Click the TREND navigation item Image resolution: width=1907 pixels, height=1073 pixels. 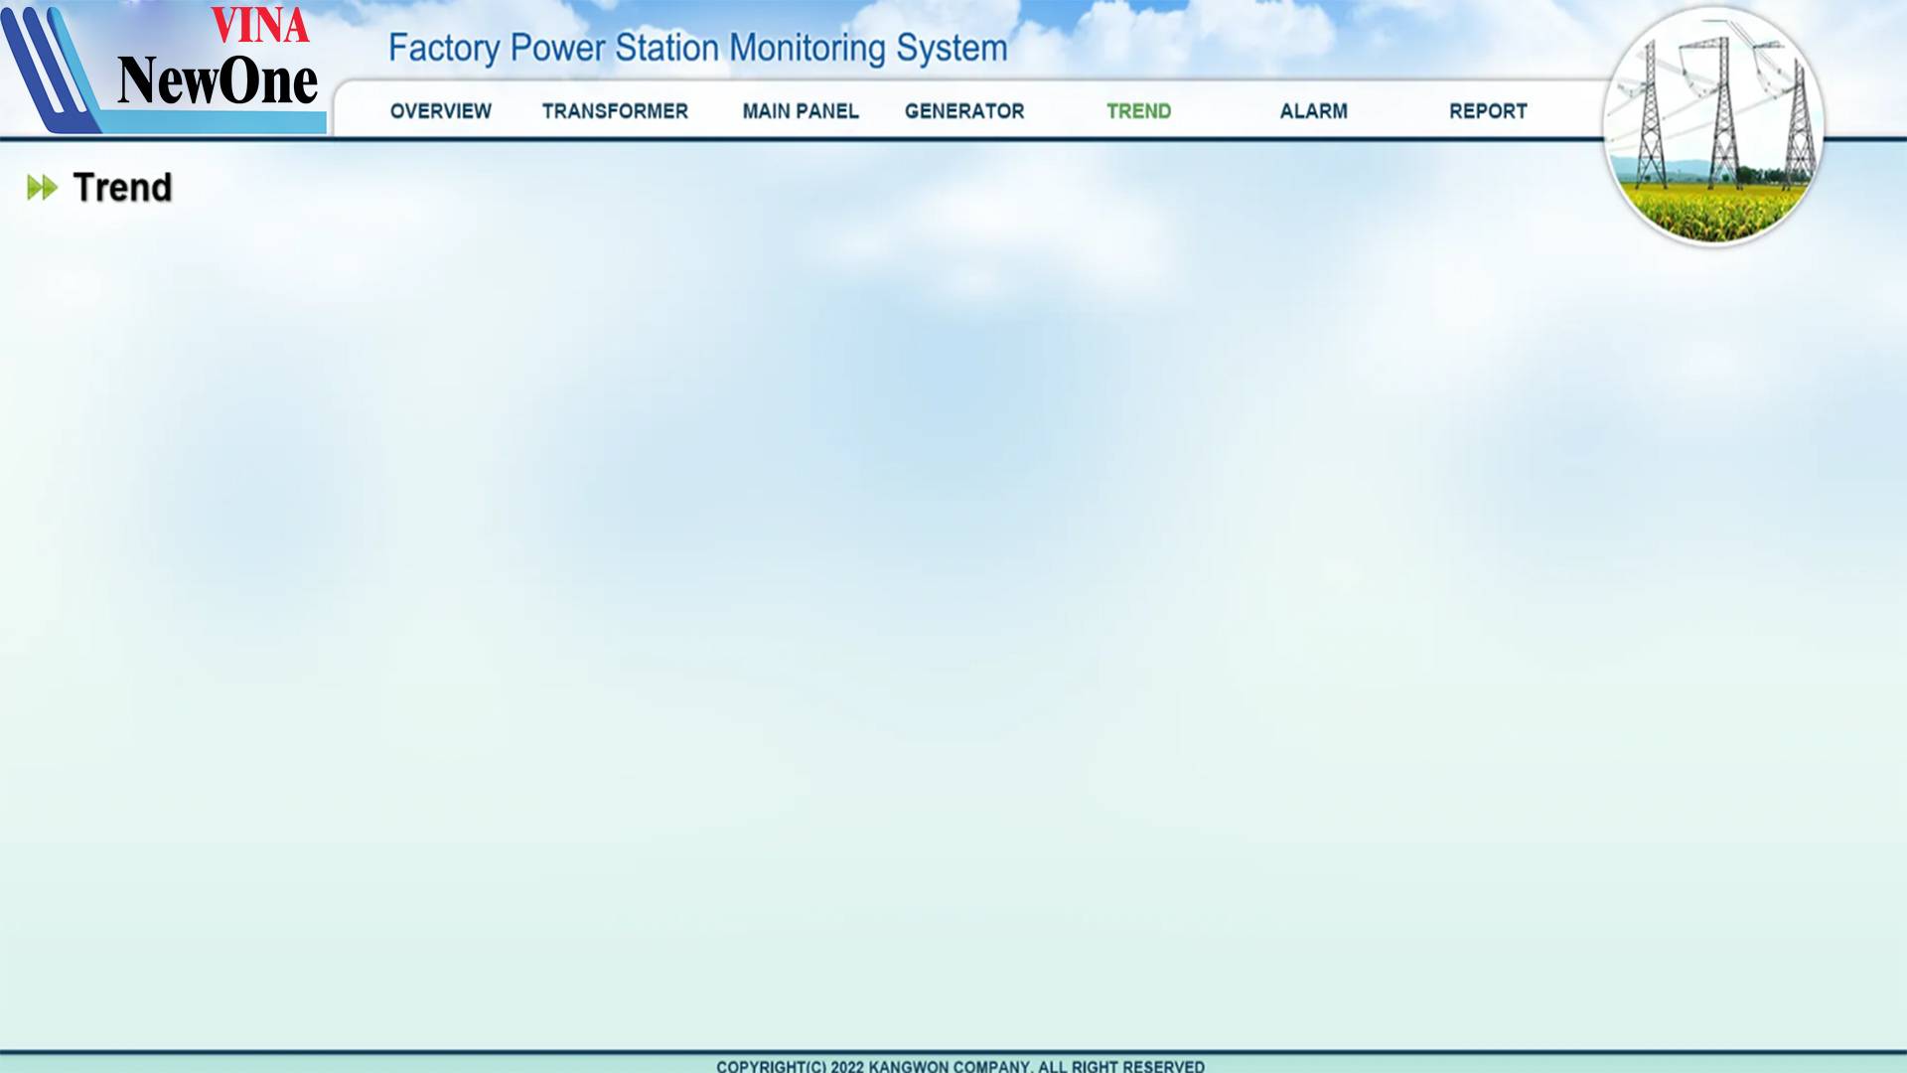tap(1139, 111)
